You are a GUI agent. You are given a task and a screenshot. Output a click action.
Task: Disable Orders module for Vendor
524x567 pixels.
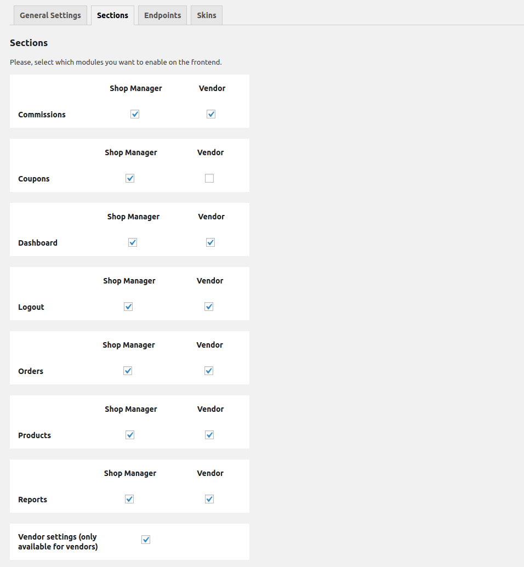point(209,371)
